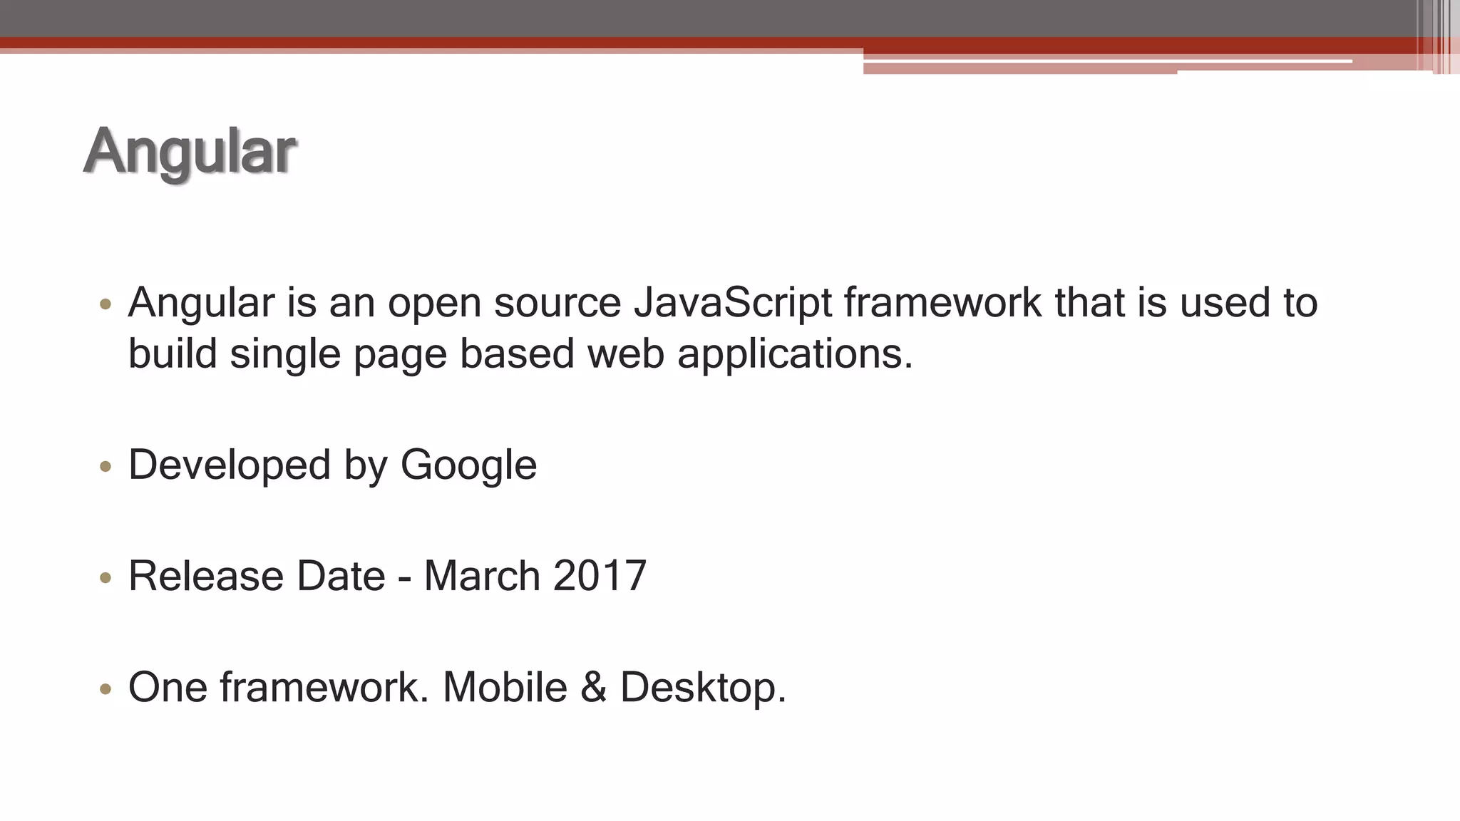
Task: Click the bullet "Angular is an open source JavaScript framework that is used to"
Action: click(x=722, y=303)
